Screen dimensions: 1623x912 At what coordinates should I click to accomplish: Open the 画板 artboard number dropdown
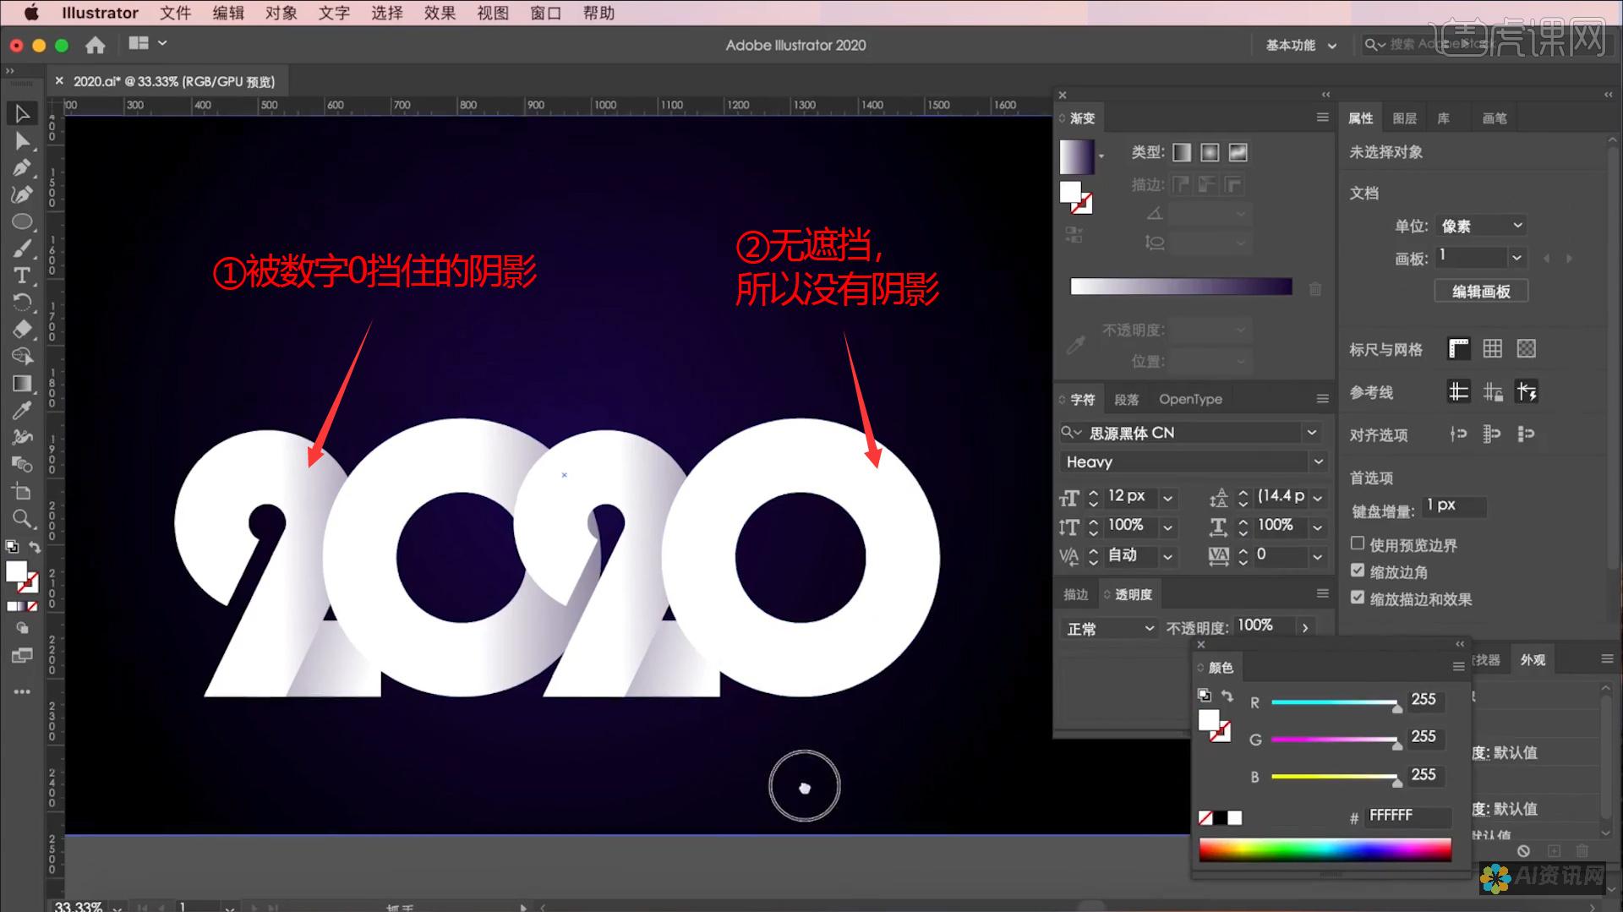pyautogui.click(x=1516, y=257)
